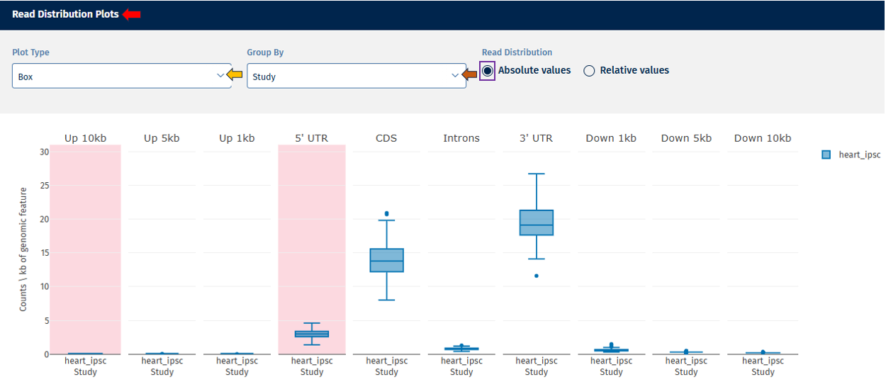The width and height of the screenshot is (886, 382).
Task: Click the Introns box plot
Action: [x=461, y=349]
